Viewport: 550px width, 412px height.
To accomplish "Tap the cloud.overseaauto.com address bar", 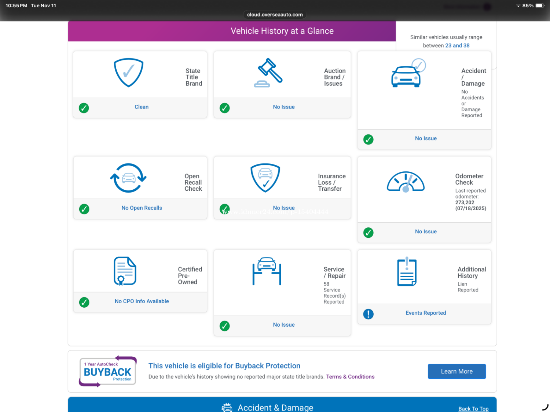I will [x=275, y=15].
